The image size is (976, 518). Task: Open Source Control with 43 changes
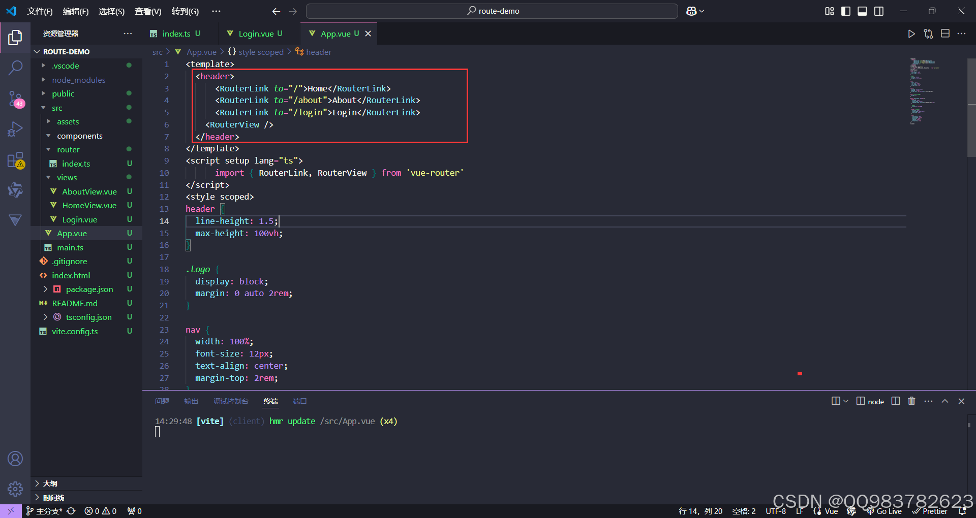pos(15,99)
